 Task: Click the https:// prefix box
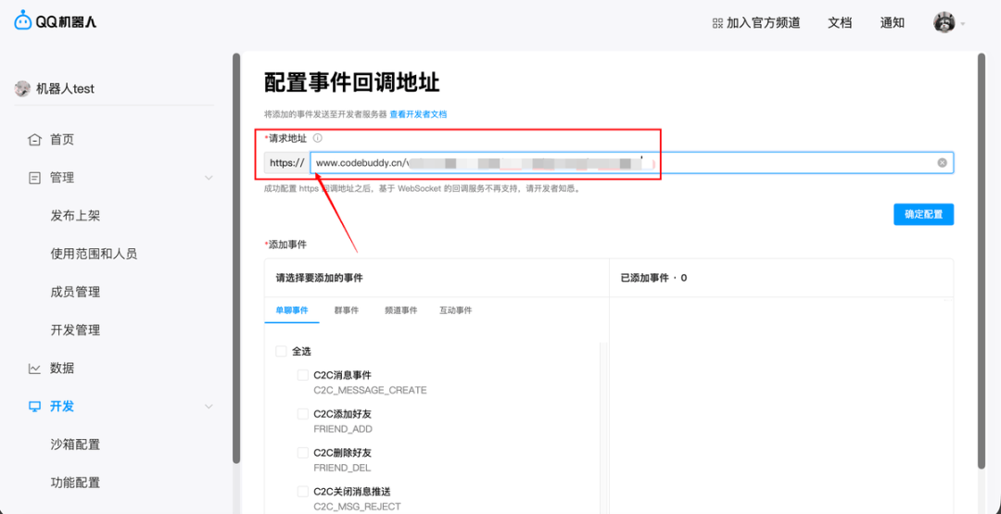coord(287,163)
